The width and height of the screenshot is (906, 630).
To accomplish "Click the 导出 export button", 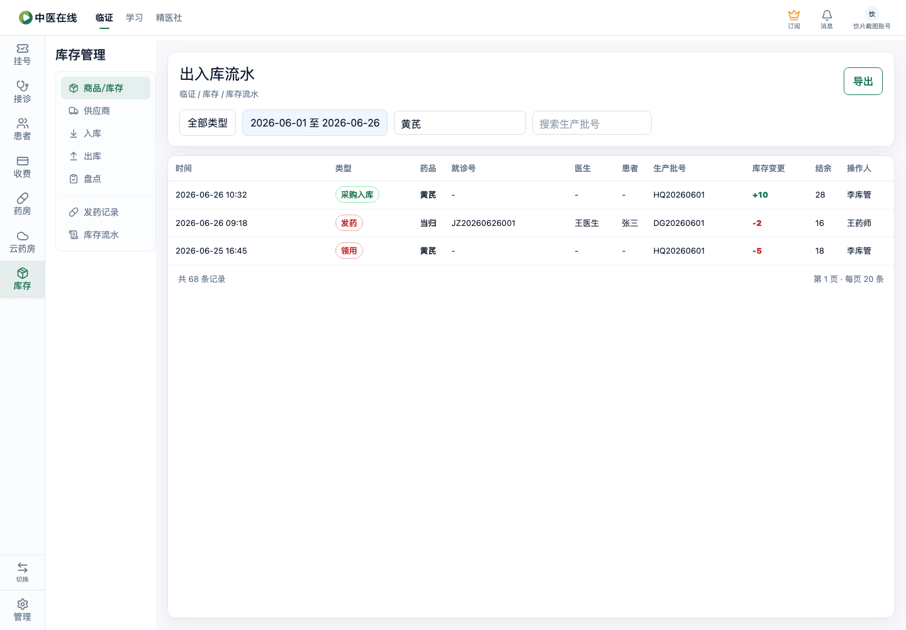I will (863, 81).
